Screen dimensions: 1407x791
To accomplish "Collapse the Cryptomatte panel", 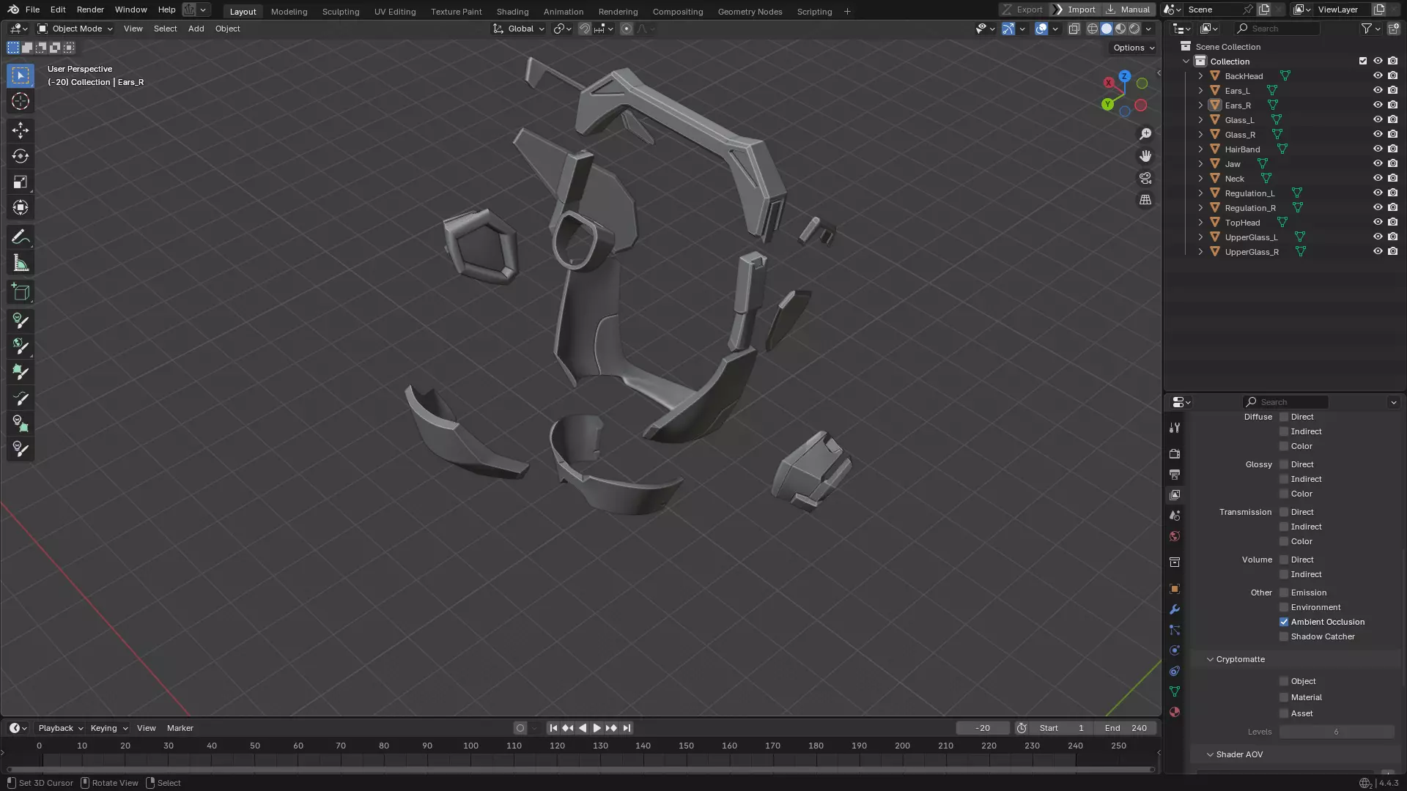I will [x=1210, y=659].
